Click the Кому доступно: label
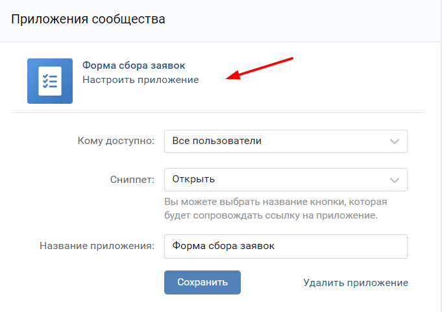This screenshot has width=442, height=312. (116, 141)
